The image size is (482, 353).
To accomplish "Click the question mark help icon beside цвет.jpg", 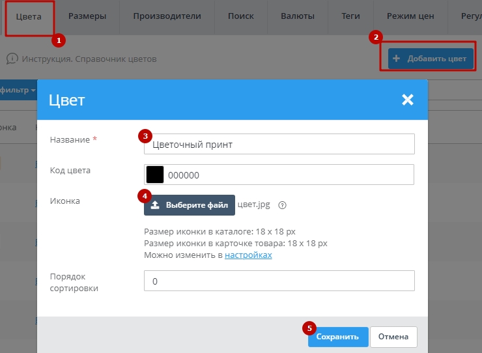I will click(x=283, y=205).
